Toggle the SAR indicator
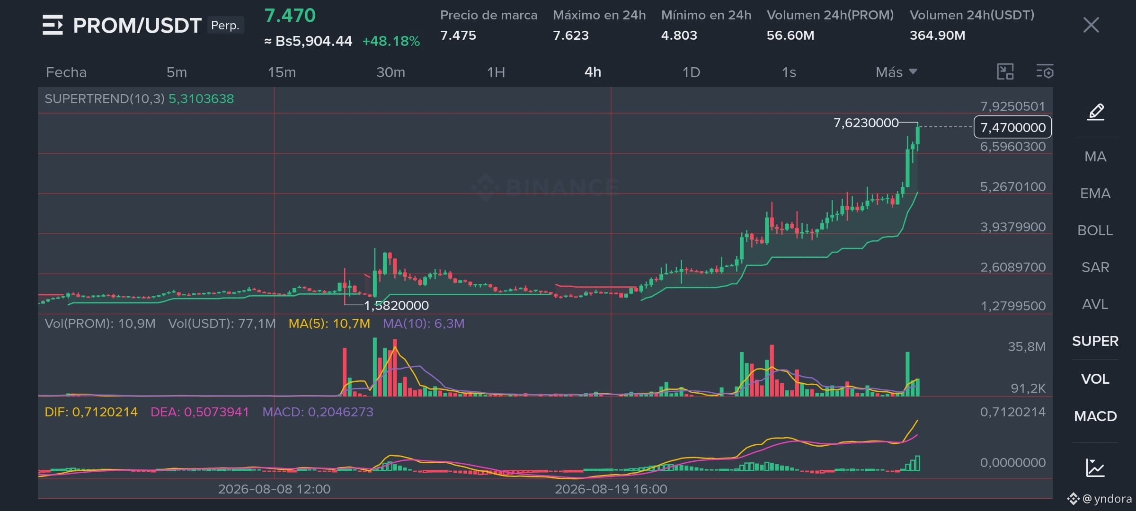The height and width of the screenshot is (511, 1136). pos(1095,267)
